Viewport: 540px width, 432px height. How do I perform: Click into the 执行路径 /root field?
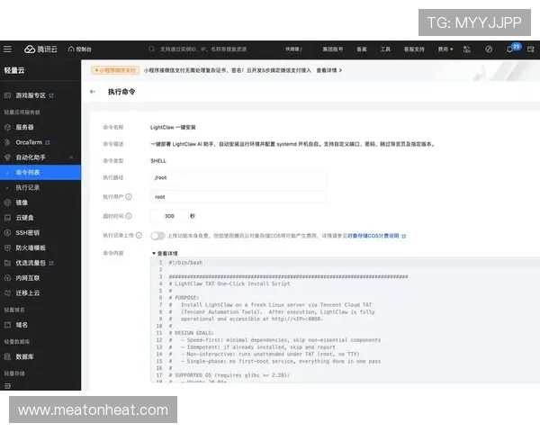238,178
